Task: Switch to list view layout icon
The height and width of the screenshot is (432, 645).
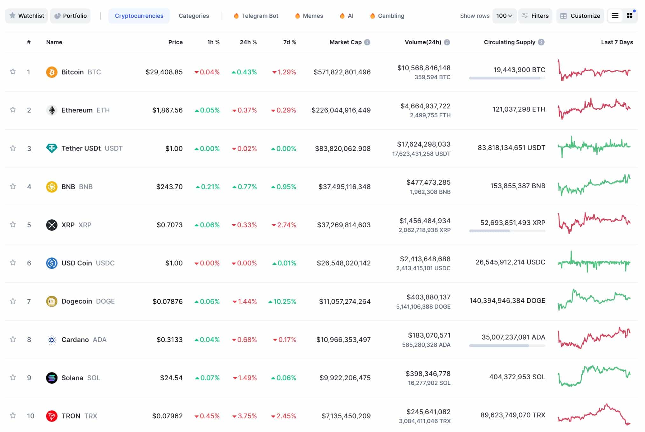Action: (x=615, y=16)
